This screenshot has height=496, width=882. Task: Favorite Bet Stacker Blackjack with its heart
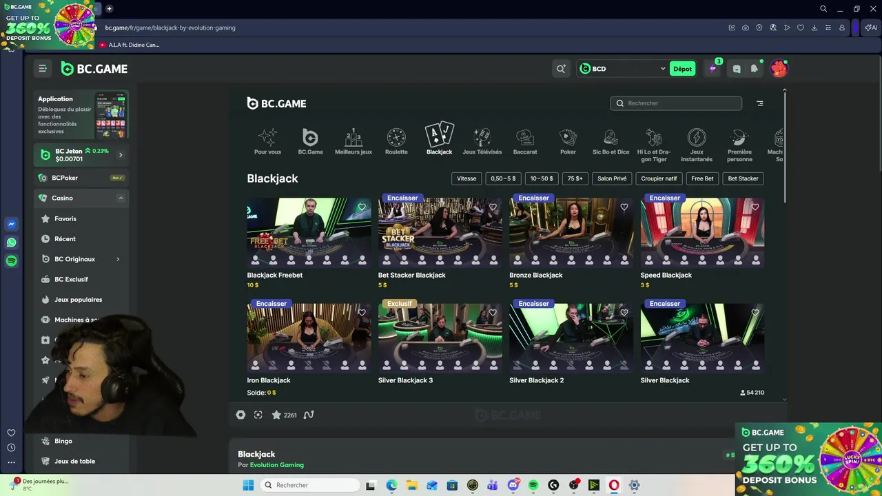493,207
